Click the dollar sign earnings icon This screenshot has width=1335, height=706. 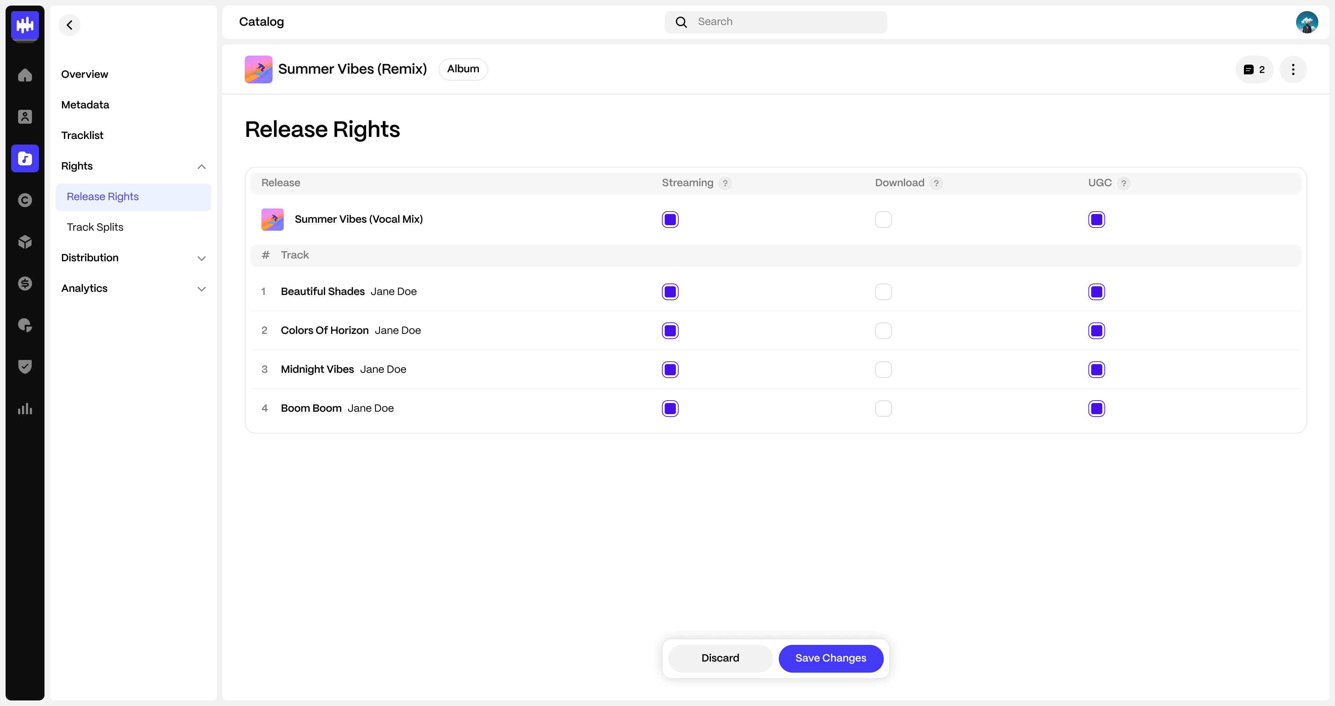click(x=25, y=283)
